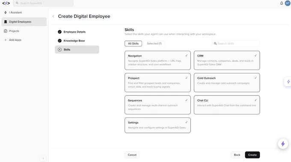Image resolution: width=291 pixels, height=162 pixels.
Task: Open Projects in the sidebar
Action: [24, 31]
